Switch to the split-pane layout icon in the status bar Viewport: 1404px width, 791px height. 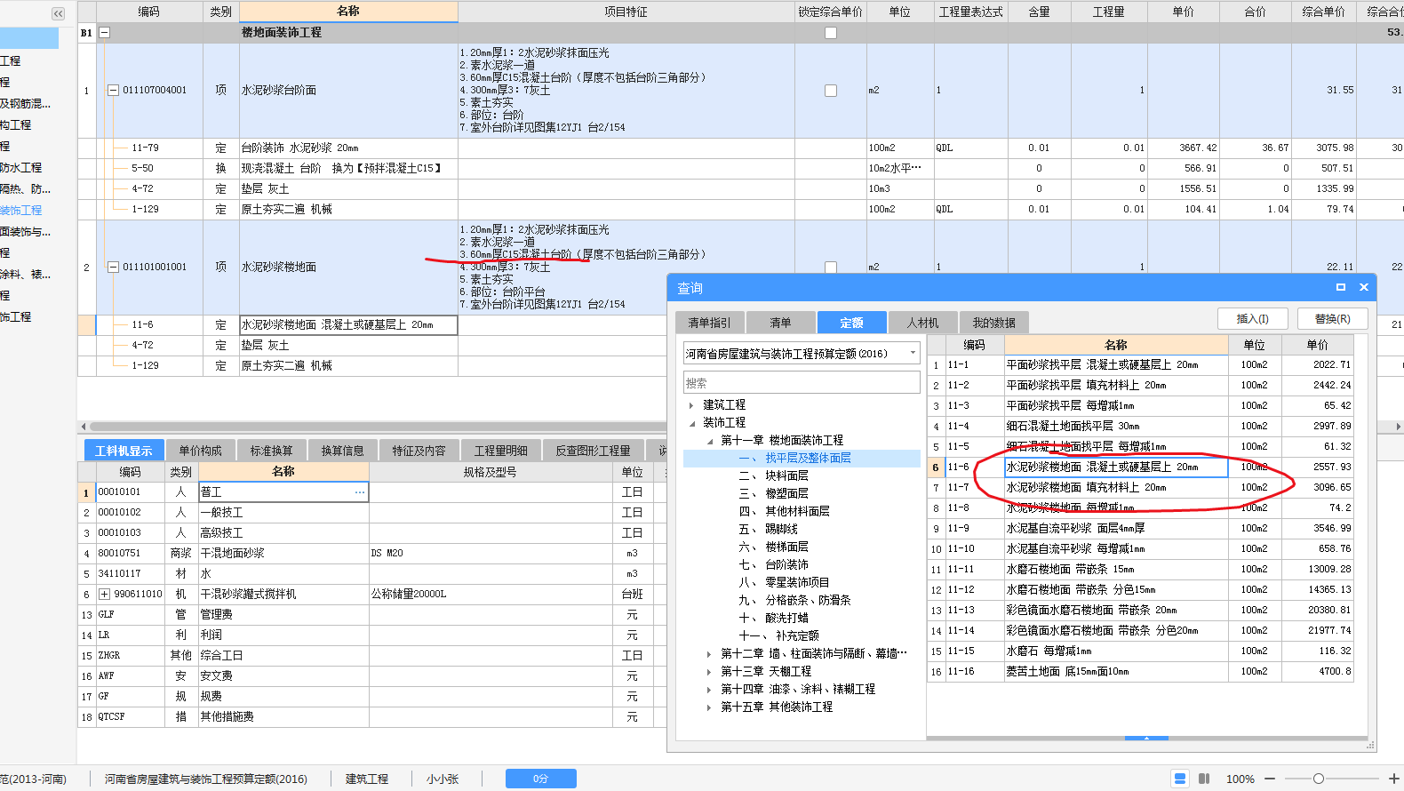point(1204,779)
